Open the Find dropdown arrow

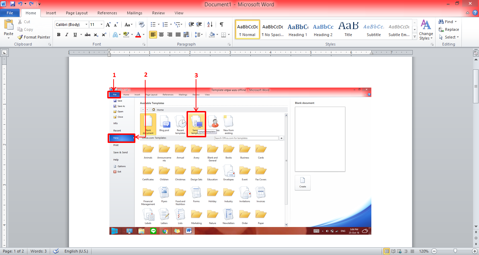456,22
